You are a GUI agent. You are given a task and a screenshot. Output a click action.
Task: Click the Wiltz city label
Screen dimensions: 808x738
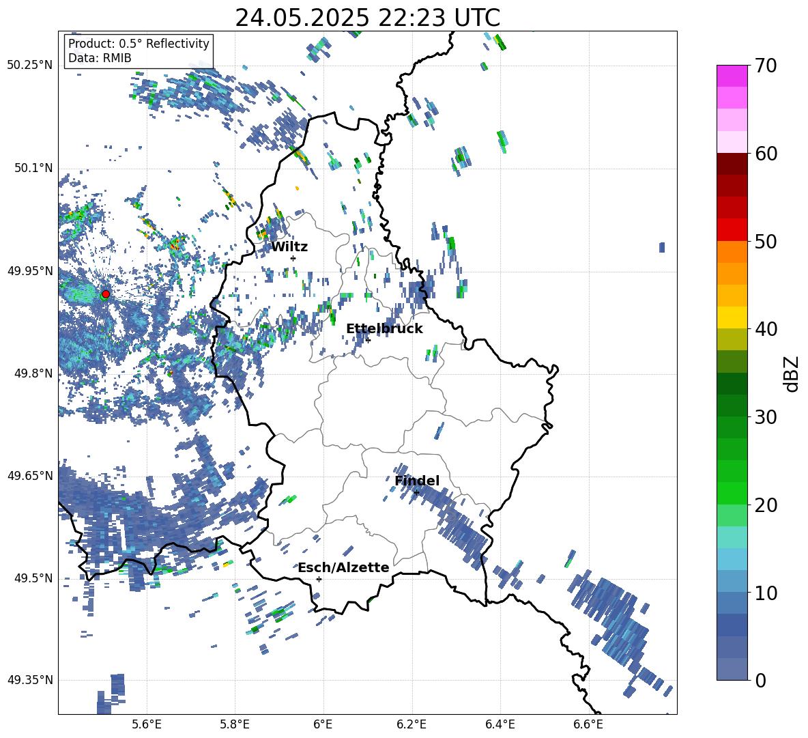[289, 247]
